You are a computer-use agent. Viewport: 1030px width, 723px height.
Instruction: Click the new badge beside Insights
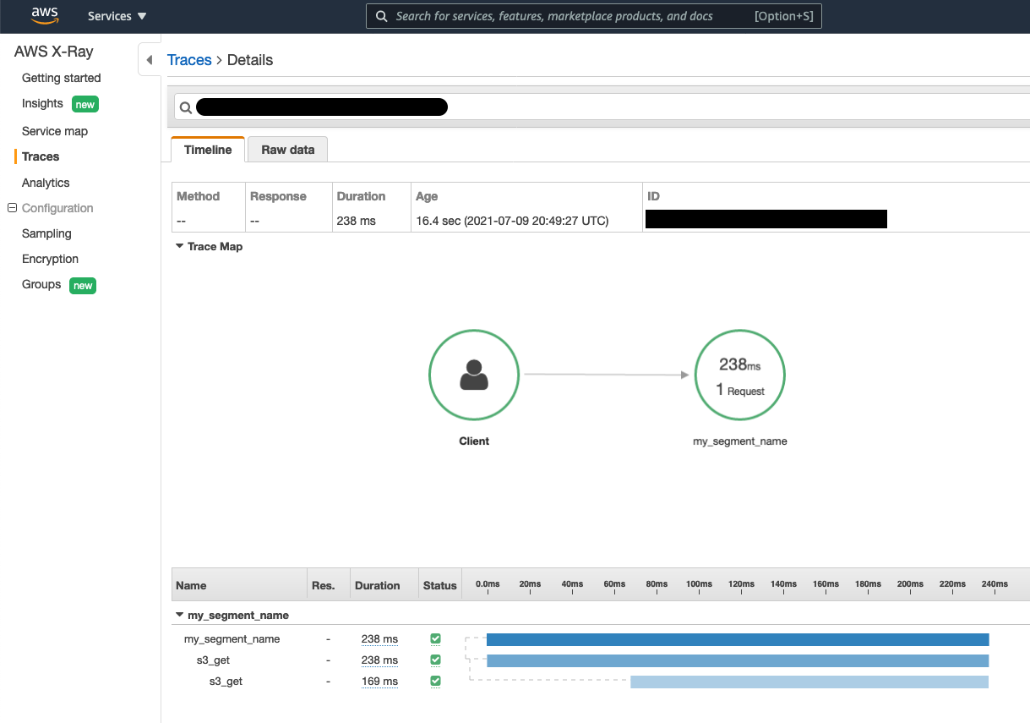coord(85,105)
